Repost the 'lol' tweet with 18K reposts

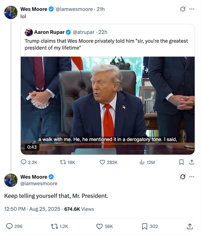click(x=63, y=162)
